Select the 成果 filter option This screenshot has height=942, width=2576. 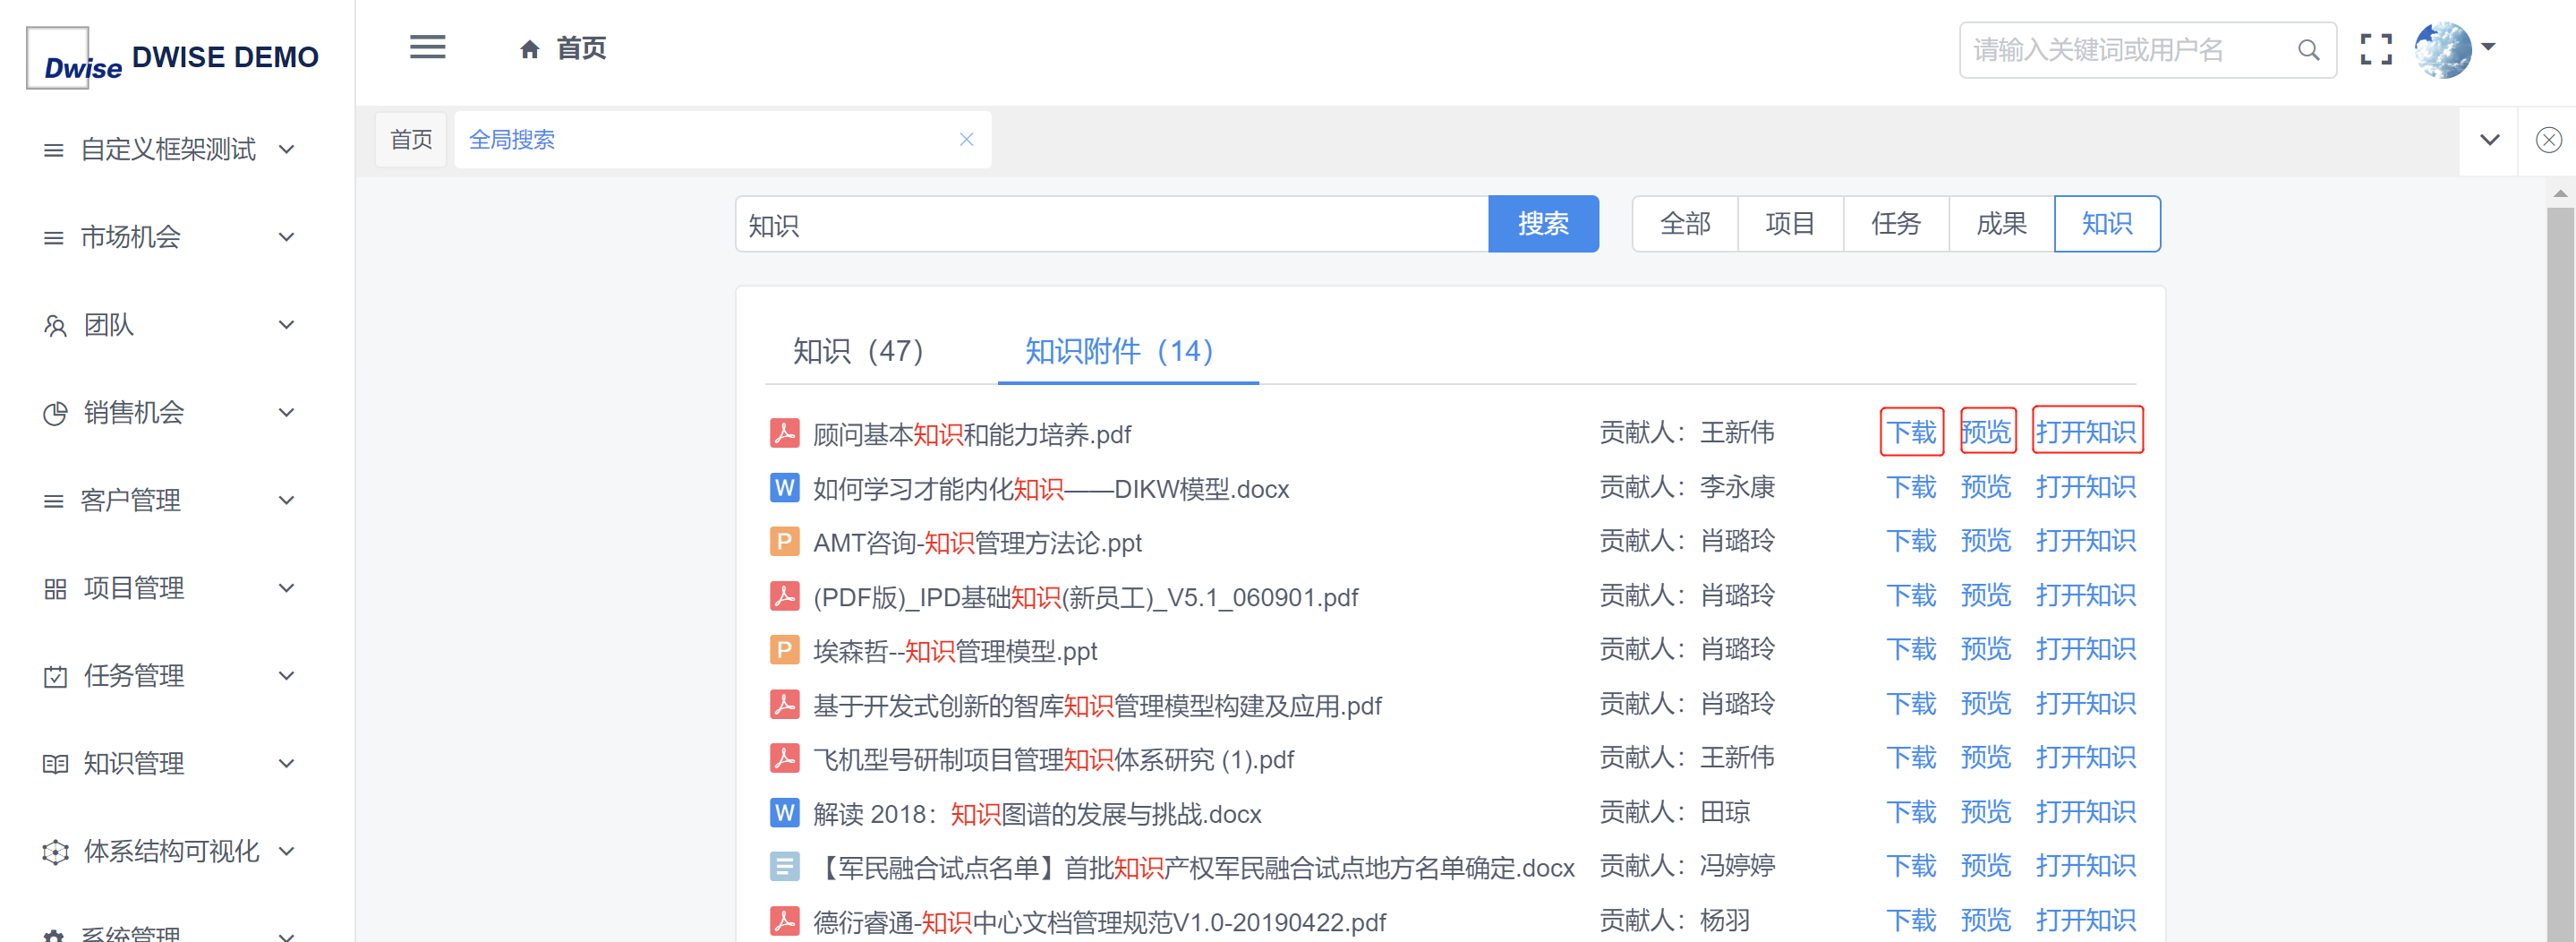coord(2000,224)
